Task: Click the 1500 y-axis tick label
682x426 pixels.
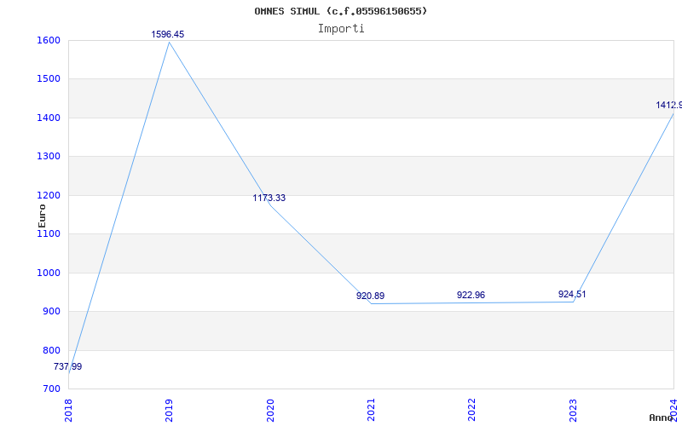Action: [x=49, y=78]
